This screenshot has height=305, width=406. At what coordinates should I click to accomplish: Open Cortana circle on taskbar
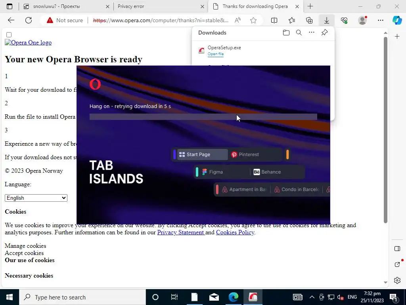(155, 297)
